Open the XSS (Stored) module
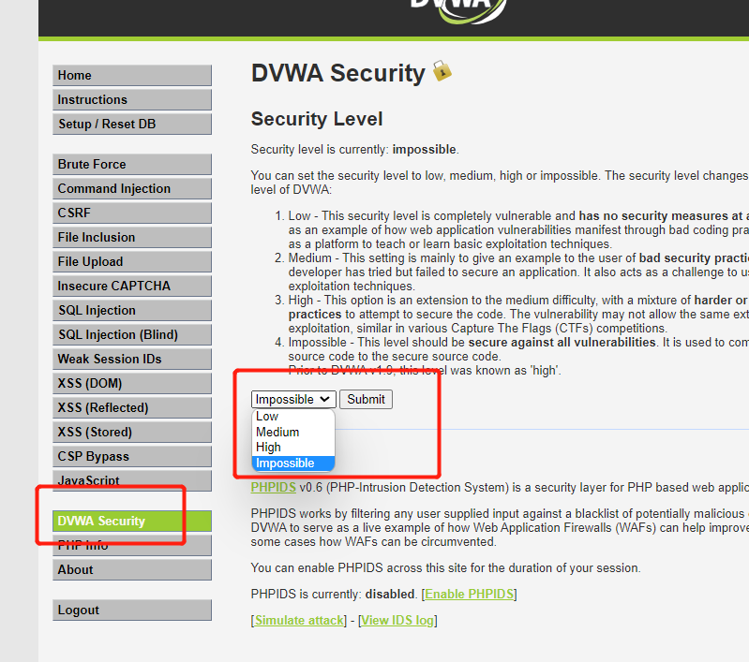Viewport: 749px width, 662px height. [x=132, y=432]
